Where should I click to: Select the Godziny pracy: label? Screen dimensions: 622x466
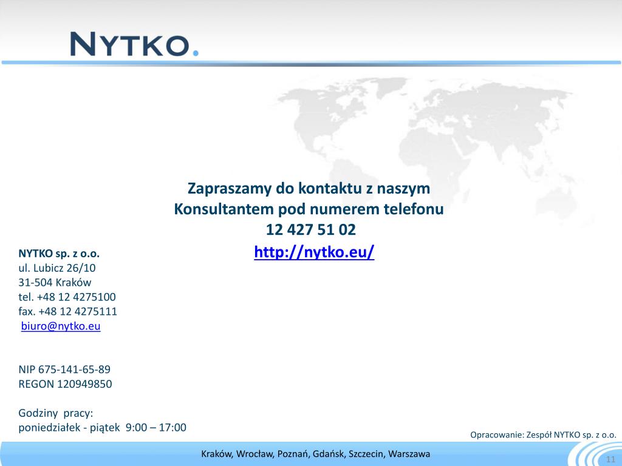[55, 413]
